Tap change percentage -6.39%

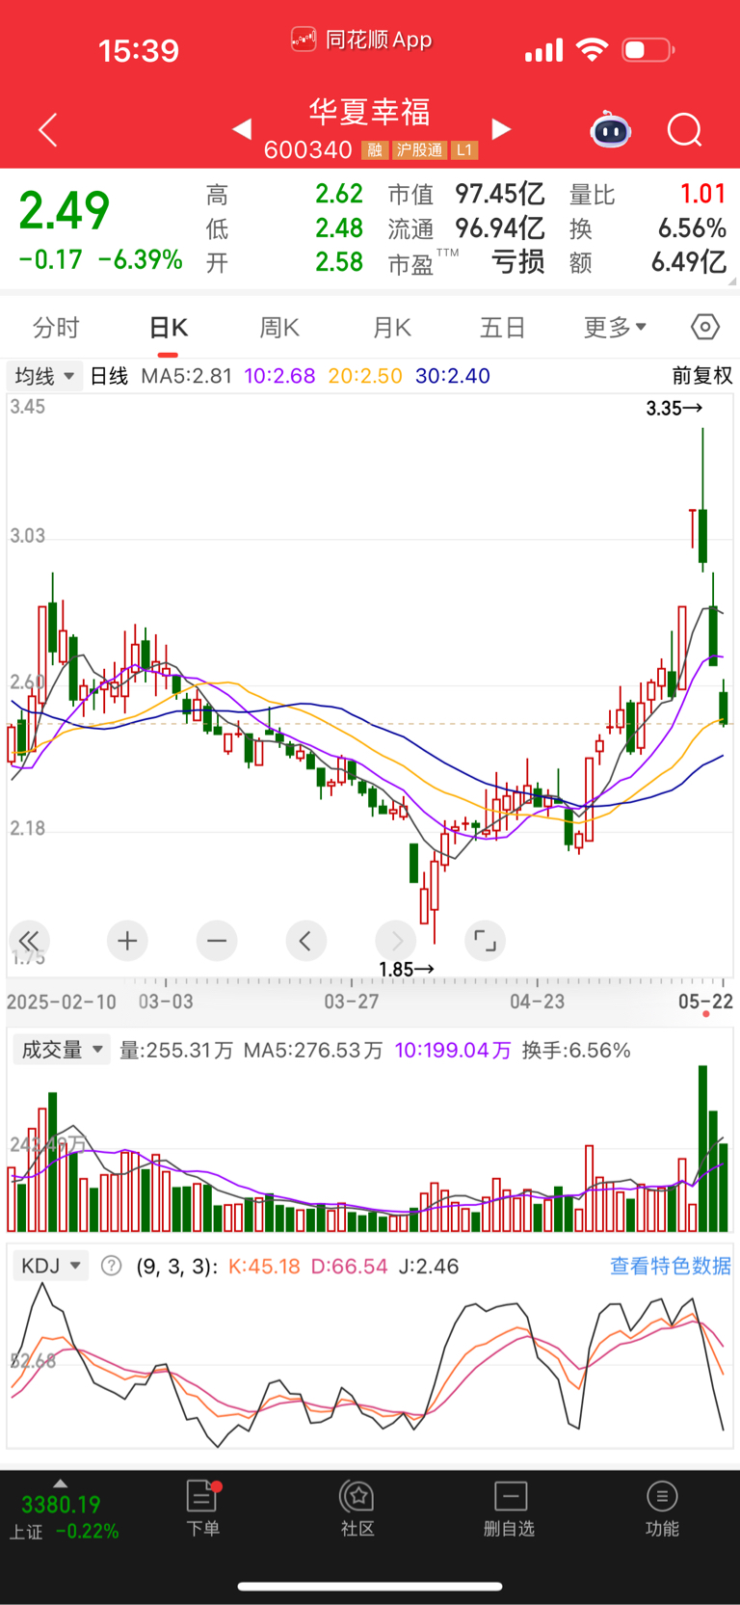pos(141,259)
